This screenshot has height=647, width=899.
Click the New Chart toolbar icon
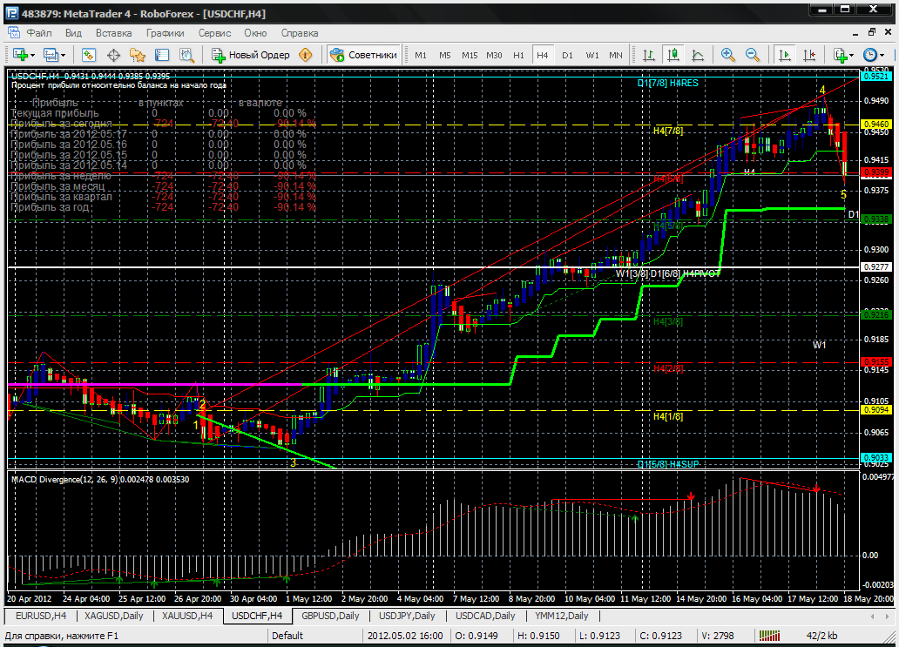(20, 55)
